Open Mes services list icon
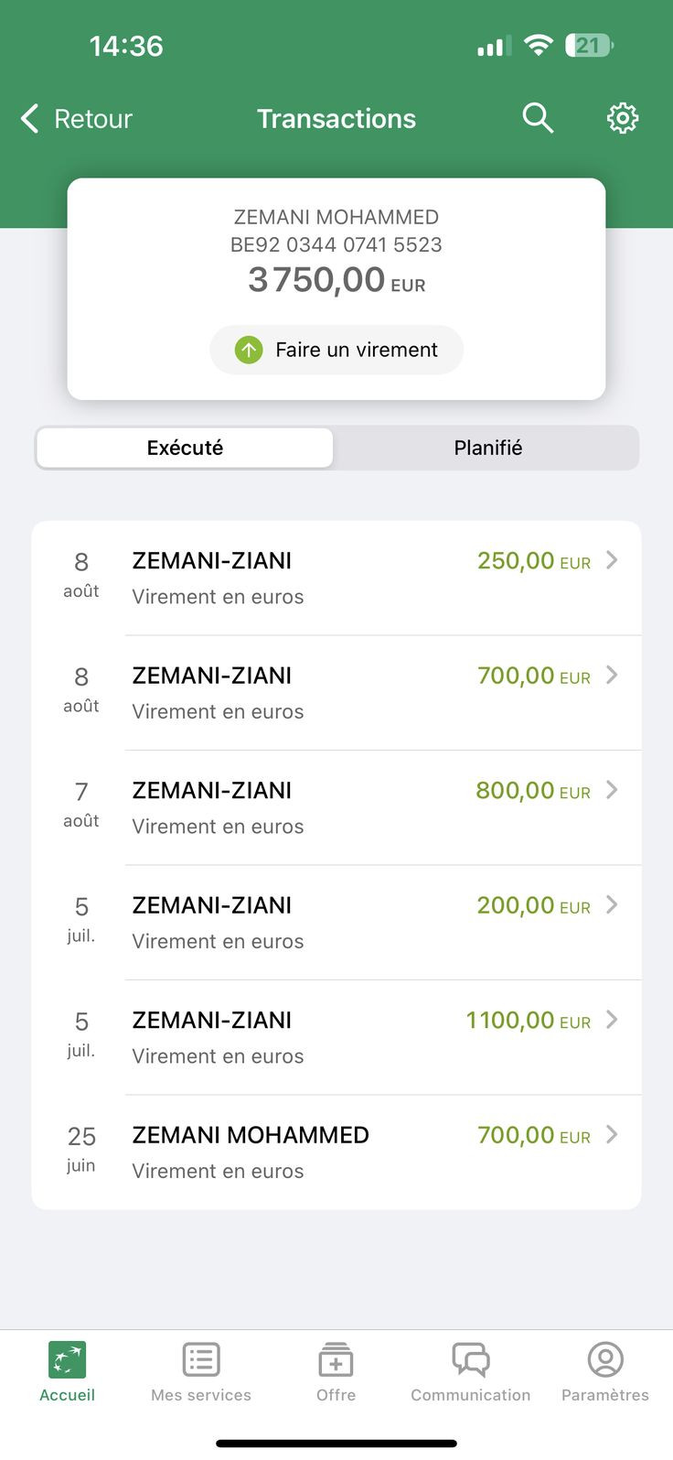Viewport: 673px width, 1460px height. (x=201, y=1360)
